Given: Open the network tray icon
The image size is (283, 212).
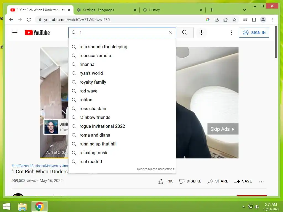Looking at the screenshot, I should pos(250,207).
